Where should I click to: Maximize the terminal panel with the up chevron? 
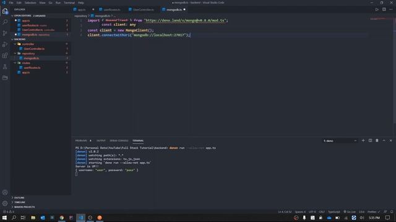[x=384, y=141]
